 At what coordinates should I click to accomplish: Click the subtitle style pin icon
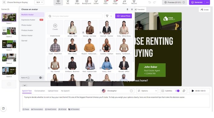(184, 91)
